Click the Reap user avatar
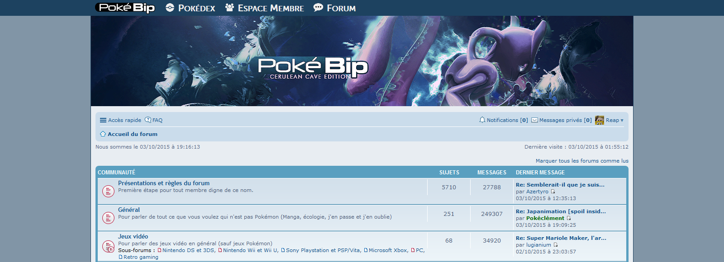This screenshot has height=262, width=724. 600,120
